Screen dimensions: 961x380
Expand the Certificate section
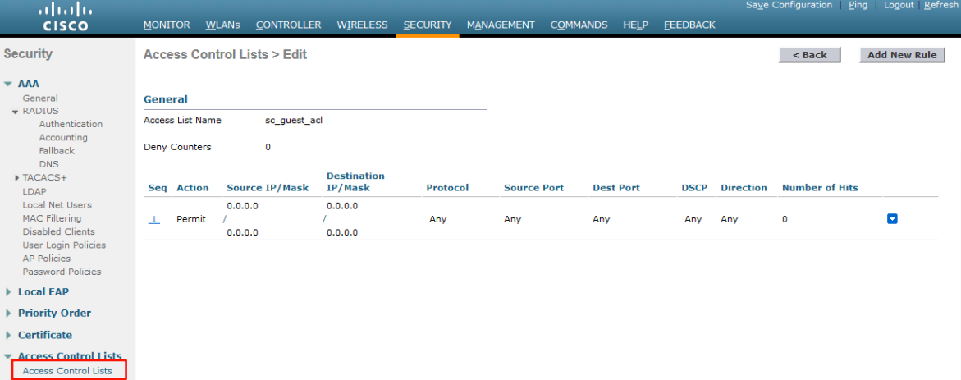pos(8,335)
